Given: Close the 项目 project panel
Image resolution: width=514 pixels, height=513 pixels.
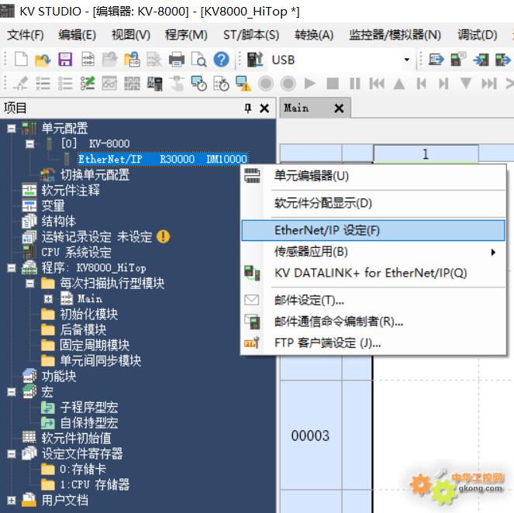Looking at the screenshot, I should click(x=264, y=108).
